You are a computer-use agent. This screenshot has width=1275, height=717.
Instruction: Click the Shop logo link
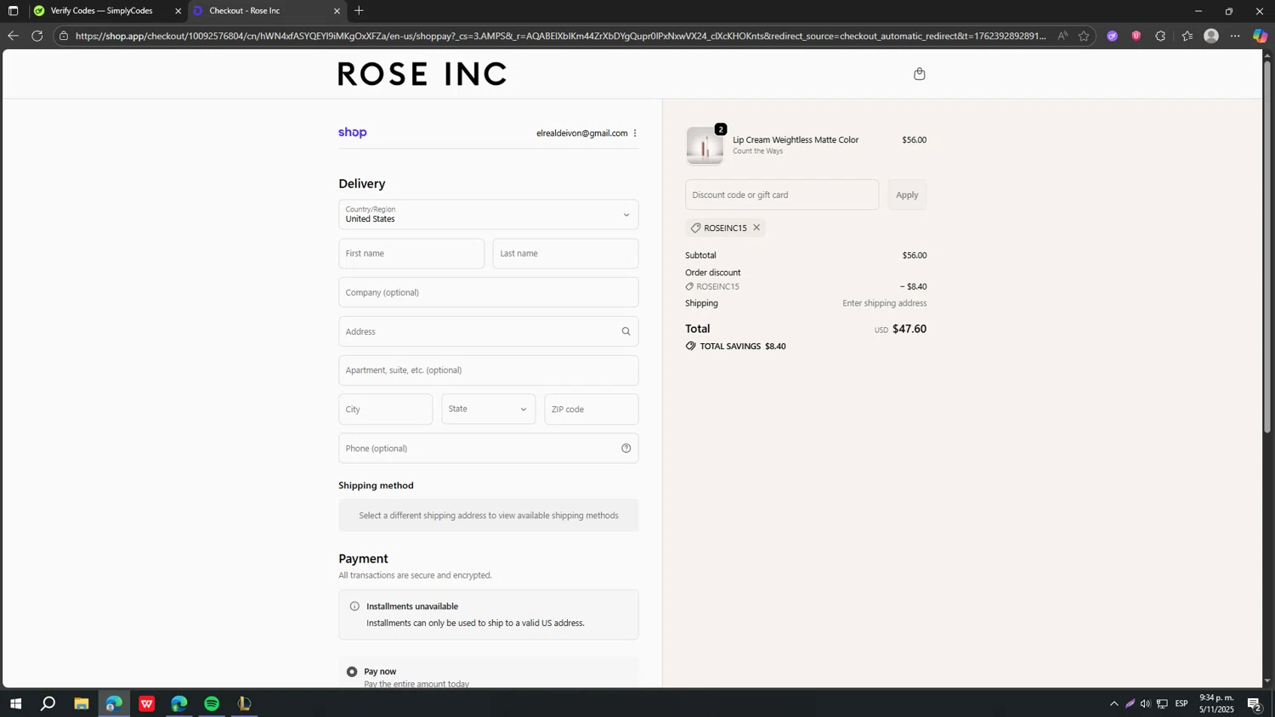[x=353, y=133]
